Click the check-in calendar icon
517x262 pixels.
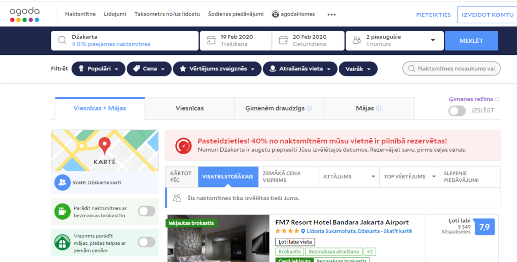click(x=211, y=40)
